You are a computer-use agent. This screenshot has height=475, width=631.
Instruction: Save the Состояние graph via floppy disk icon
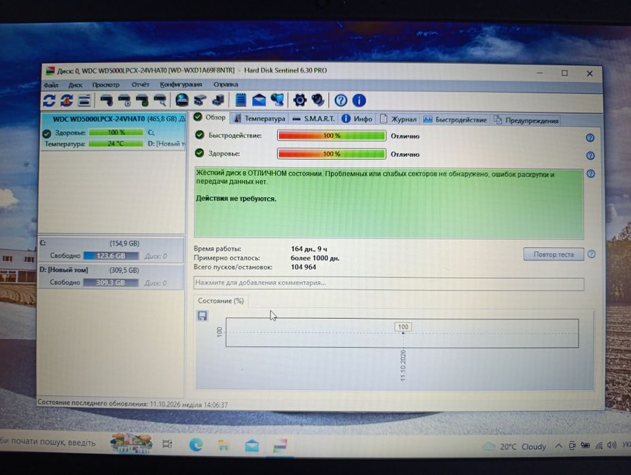coord(202,315)
